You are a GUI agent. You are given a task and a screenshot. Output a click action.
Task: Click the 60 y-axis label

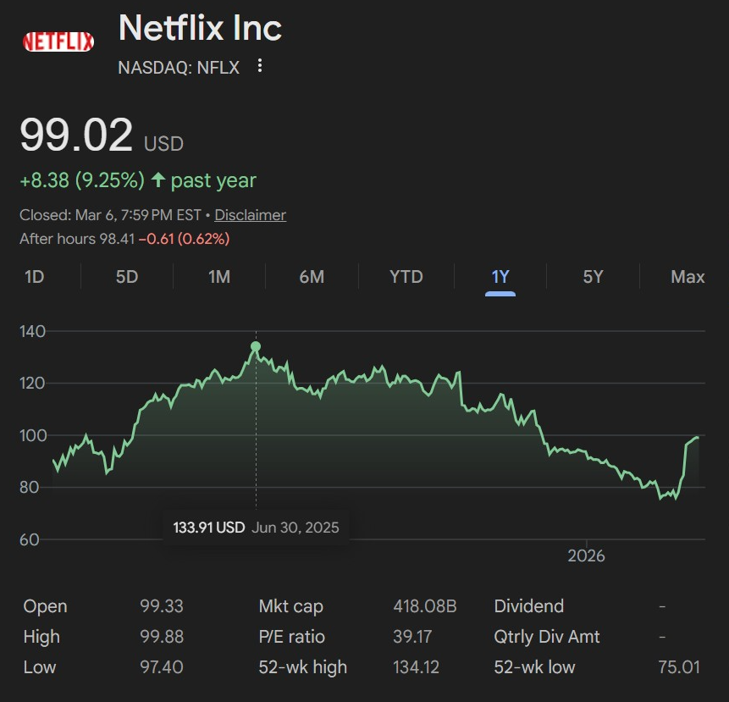click(x=29, y=539)
